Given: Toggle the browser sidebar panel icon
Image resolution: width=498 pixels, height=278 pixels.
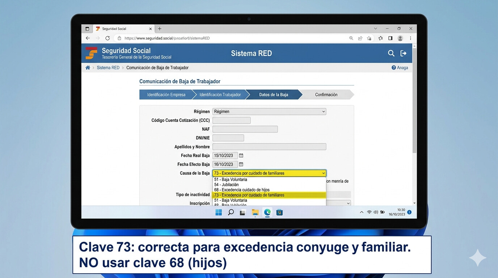Looking at the screenshot, I should (390, 38).
